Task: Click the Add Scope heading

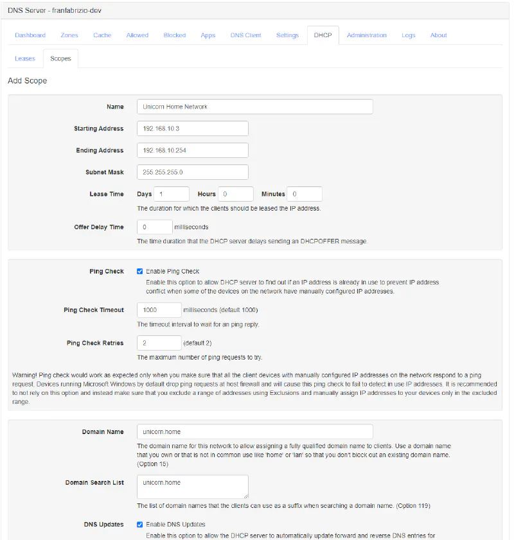Action: click(x=27, y=81)
